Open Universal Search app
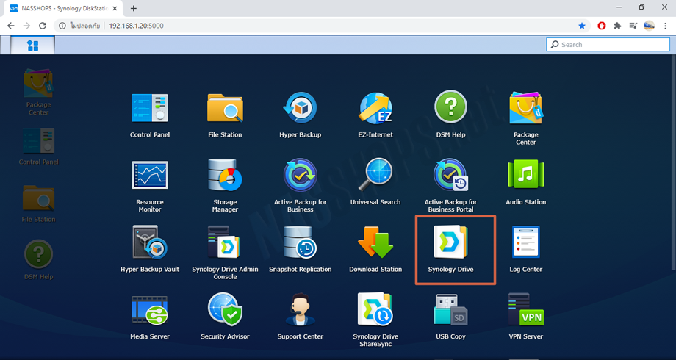 pos(375,182)
